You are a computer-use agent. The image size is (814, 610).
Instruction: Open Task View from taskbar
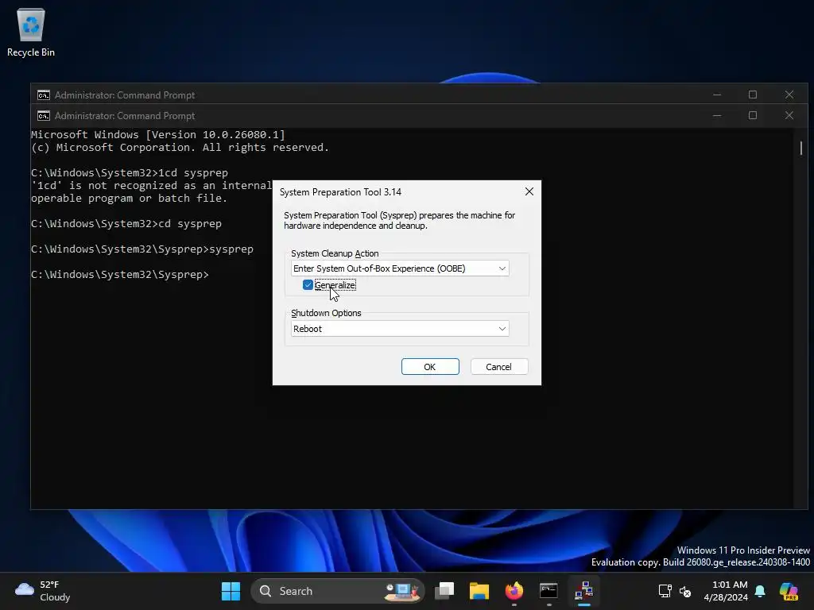click(444, 591)
